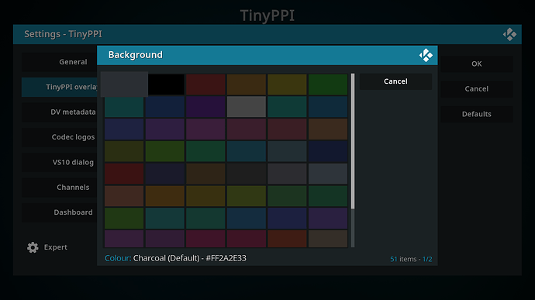Change settings level via the Expert label
This screenshot has width=535, height=300.
click(x=56, y=247)
